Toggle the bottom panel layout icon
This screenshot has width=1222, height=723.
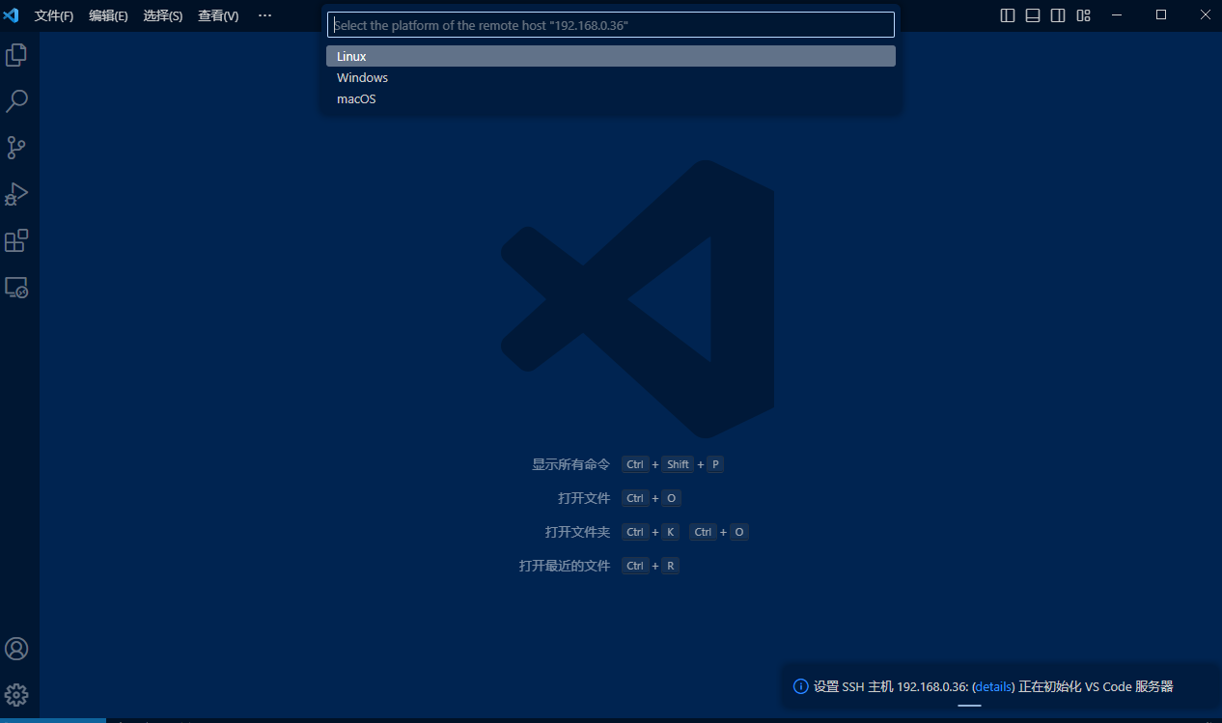(x=1033, y=15)
